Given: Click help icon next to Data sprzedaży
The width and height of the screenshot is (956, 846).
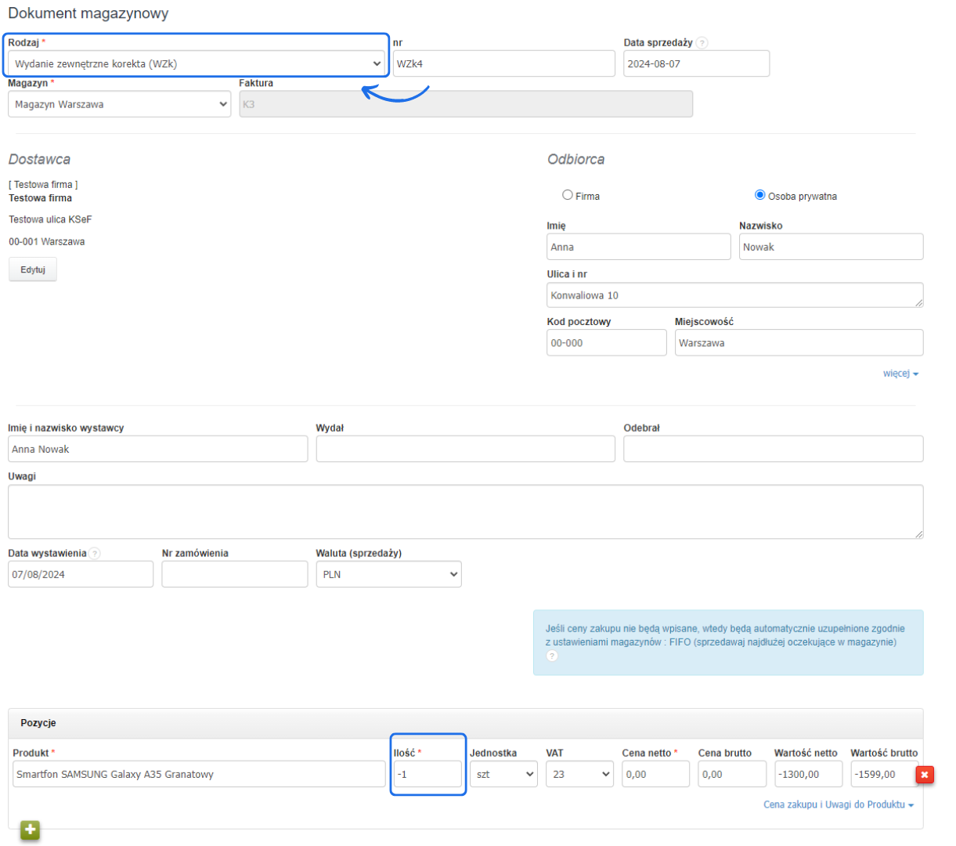Looking at the screenshot, I should (x=702, y=43).
